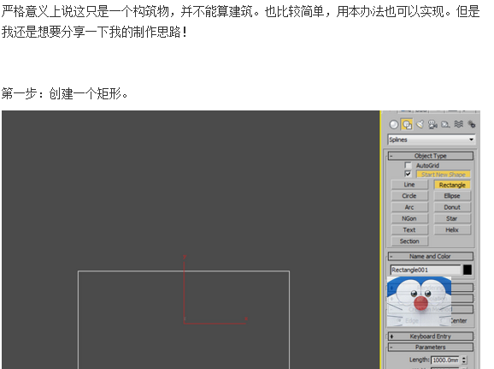Click the Rectangle001 name field
This screenshot has height=369, width=494.
(426, 270)
